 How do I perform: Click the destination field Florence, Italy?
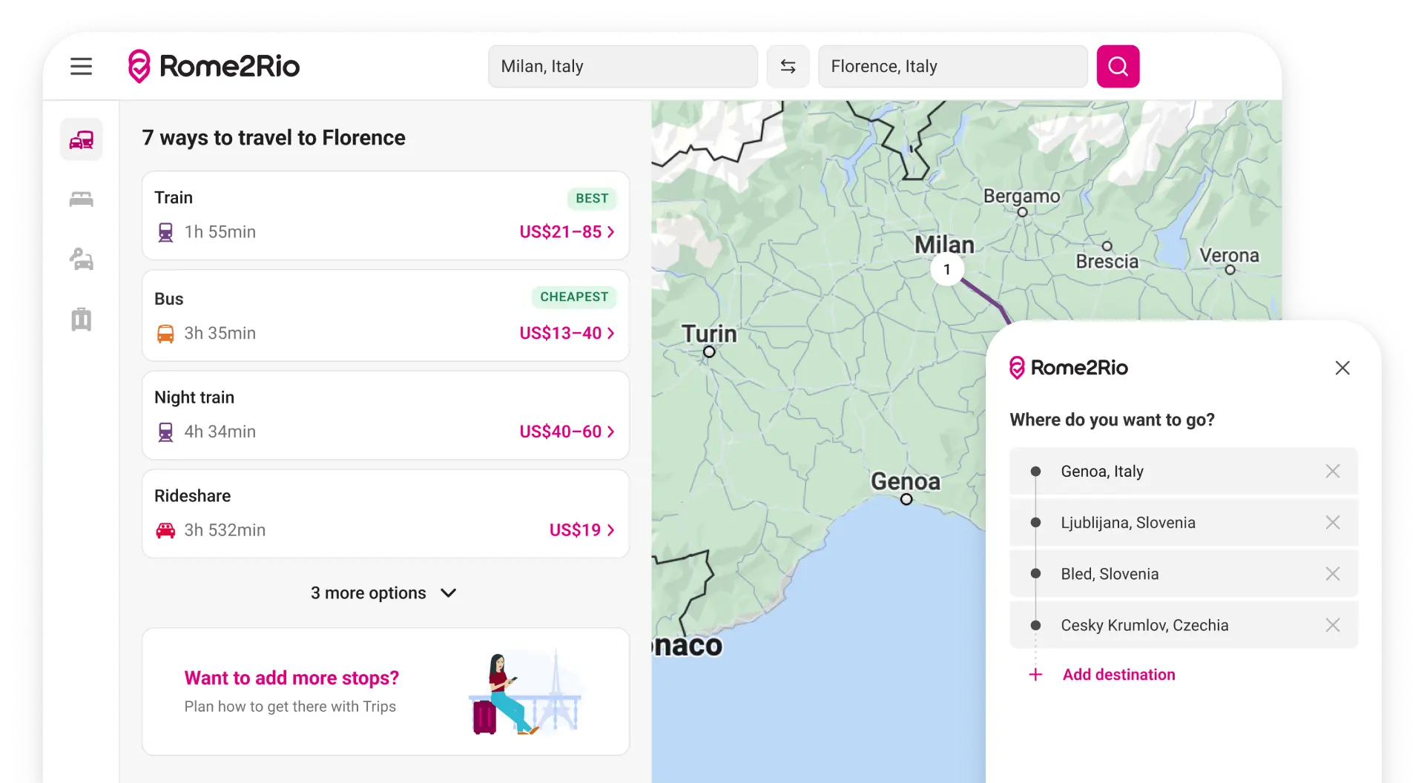(953, 67)
